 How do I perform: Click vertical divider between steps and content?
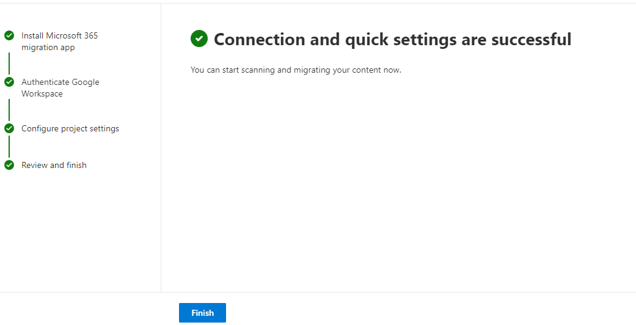(161, 147)
